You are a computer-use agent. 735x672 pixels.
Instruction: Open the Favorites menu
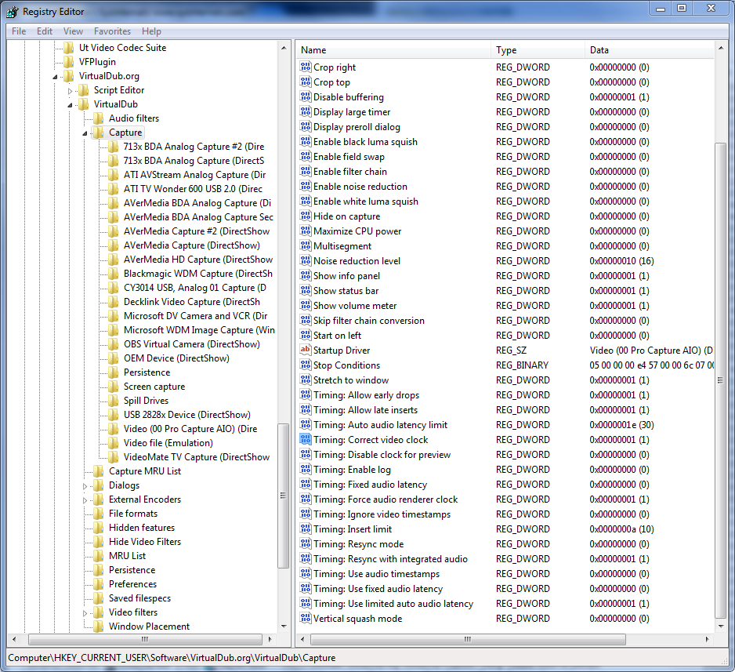pos(113,31)
